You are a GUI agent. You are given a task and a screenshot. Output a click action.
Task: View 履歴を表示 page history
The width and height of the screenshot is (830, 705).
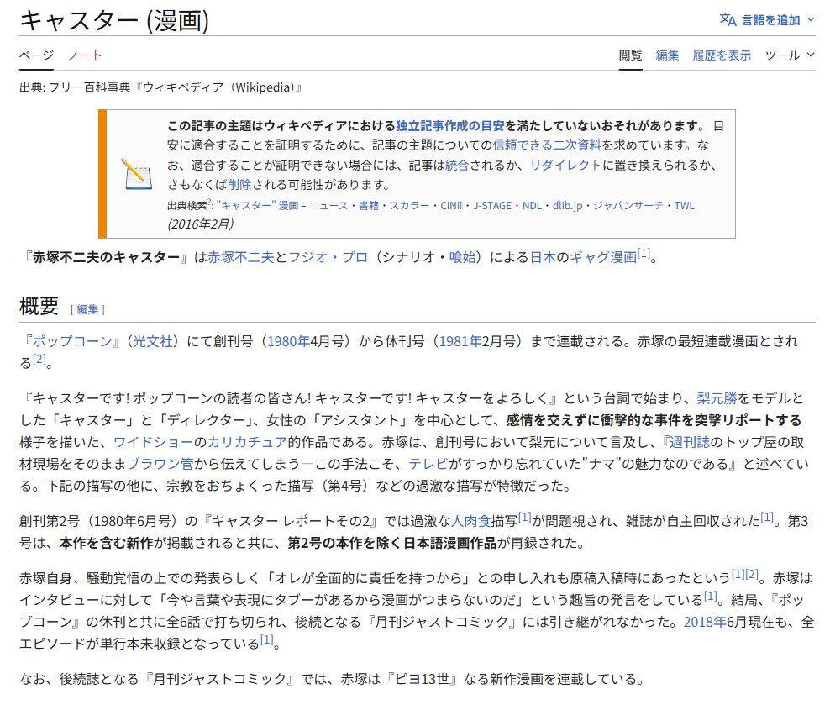721,55
